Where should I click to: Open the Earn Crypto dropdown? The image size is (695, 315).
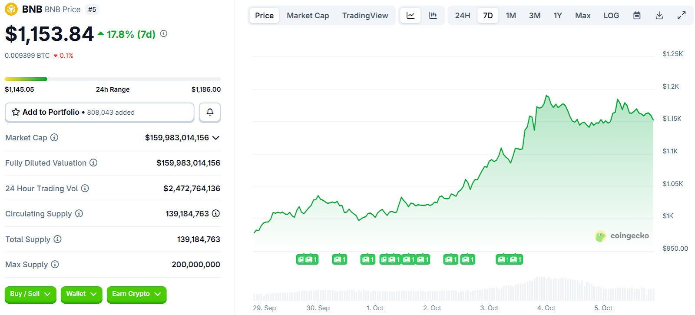pyautogui.click(x=136, y=294)
